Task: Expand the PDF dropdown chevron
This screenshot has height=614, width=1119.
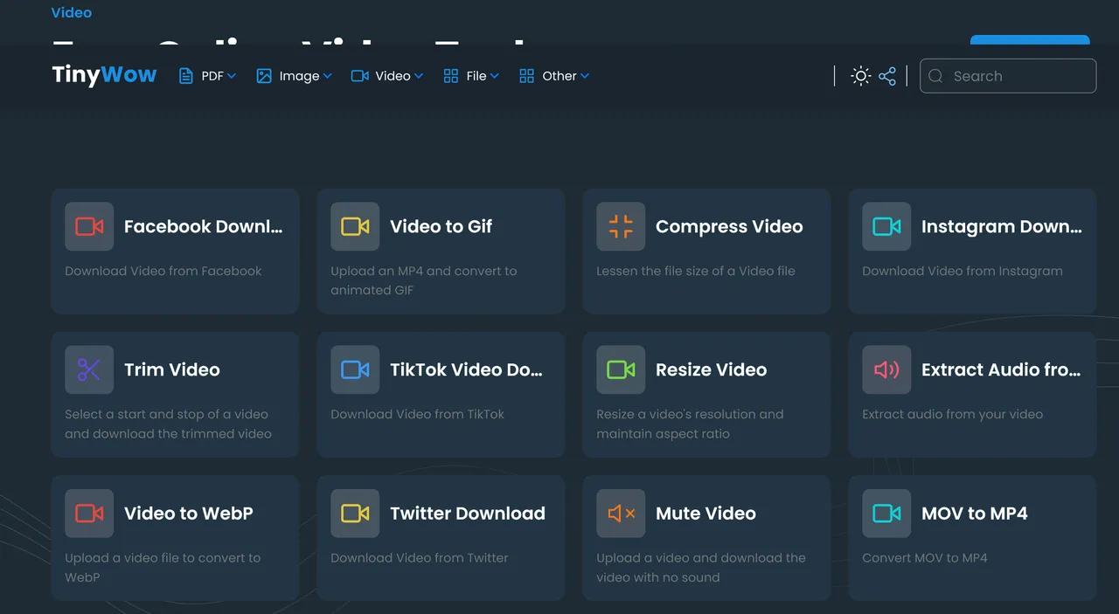Action: (x=232, y=76)
